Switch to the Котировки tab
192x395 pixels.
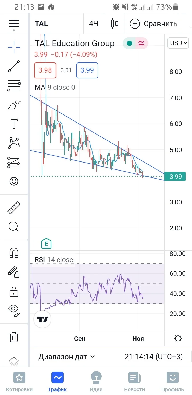(19, 382)
